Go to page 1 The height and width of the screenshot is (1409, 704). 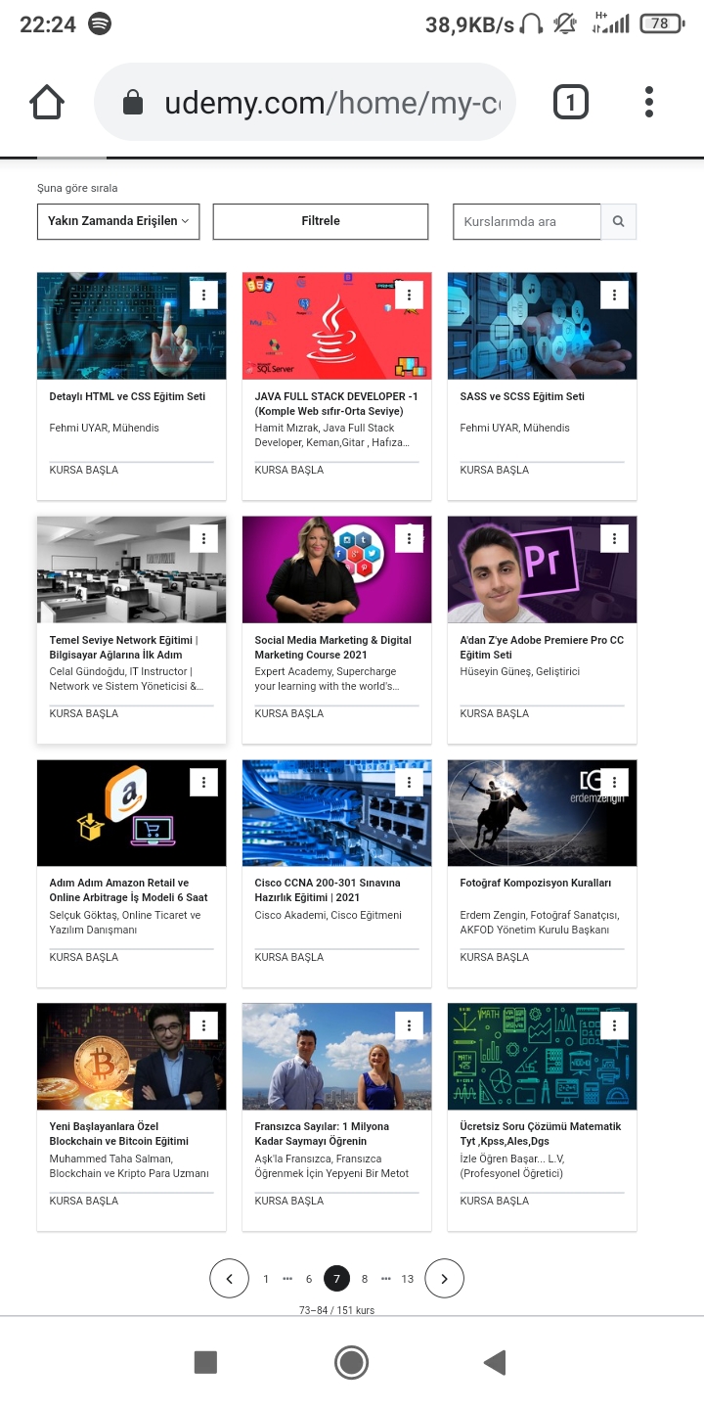(x=266, y=1279)
